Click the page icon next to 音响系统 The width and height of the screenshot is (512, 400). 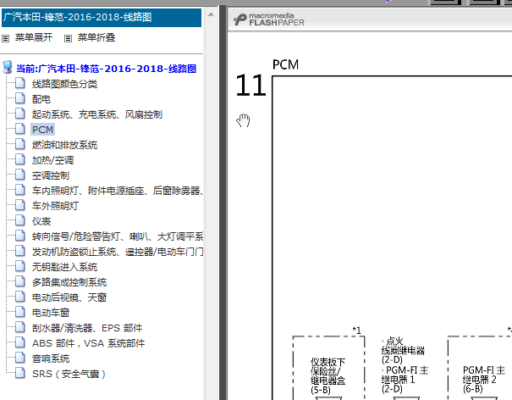coord(20,358)
